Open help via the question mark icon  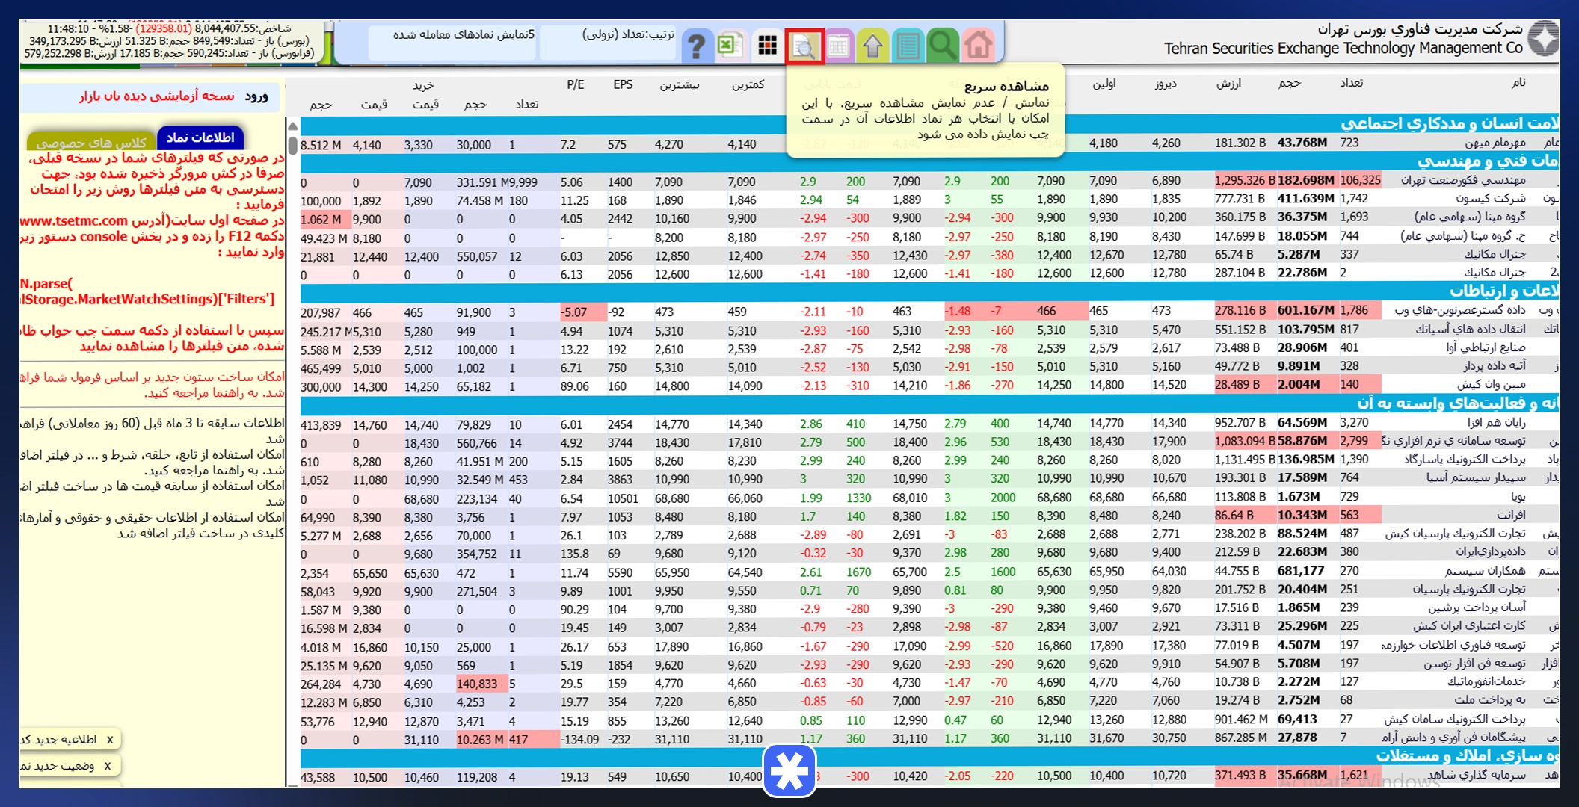tap(696, 46)
